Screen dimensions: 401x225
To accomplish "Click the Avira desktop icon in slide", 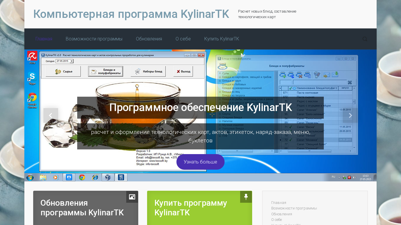I will [x=32, y=57].
